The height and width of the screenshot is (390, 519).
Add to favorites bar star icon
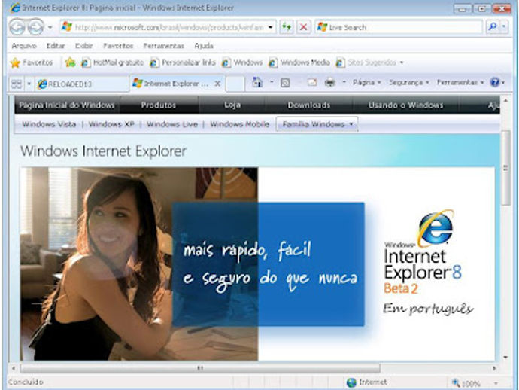pos(70,62)
